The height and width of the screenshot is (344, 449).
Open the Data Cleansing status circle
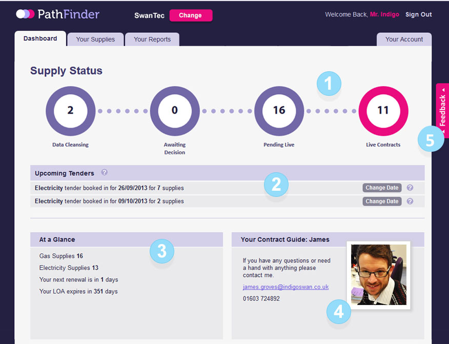pos(70,111)
